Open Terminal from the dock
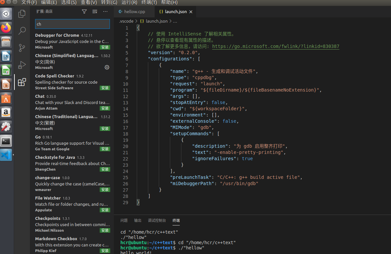 (6, 141)
